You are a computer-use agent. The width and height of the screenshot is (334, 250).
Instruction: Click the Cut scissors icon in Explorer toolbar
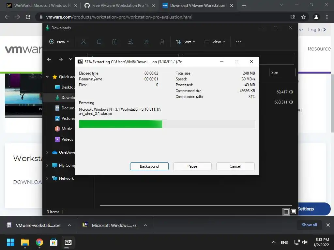[83, 42]
